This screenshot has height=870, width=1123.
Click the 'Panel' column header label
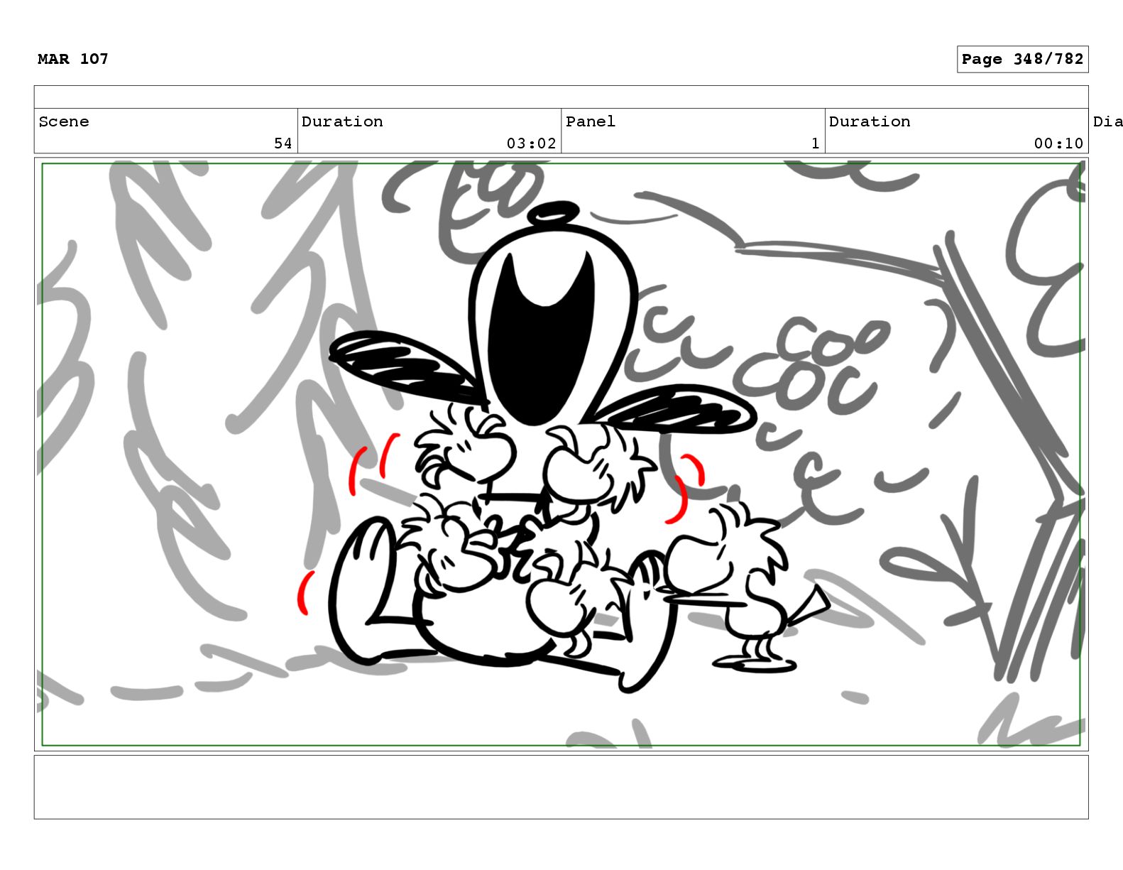click(x=591, y=121)
